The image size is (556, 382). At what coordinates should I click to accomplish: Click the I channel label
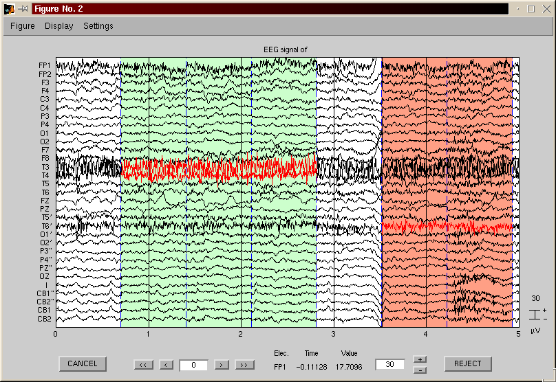tap(46, 285)
